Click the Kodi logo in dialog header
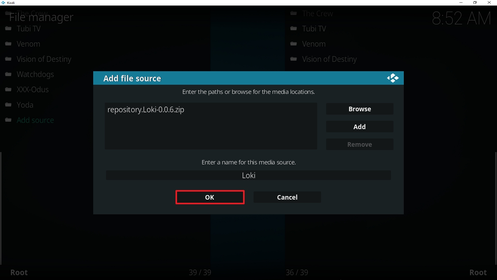The width and height of the screenshot is (497, 280). click(393, 78)
